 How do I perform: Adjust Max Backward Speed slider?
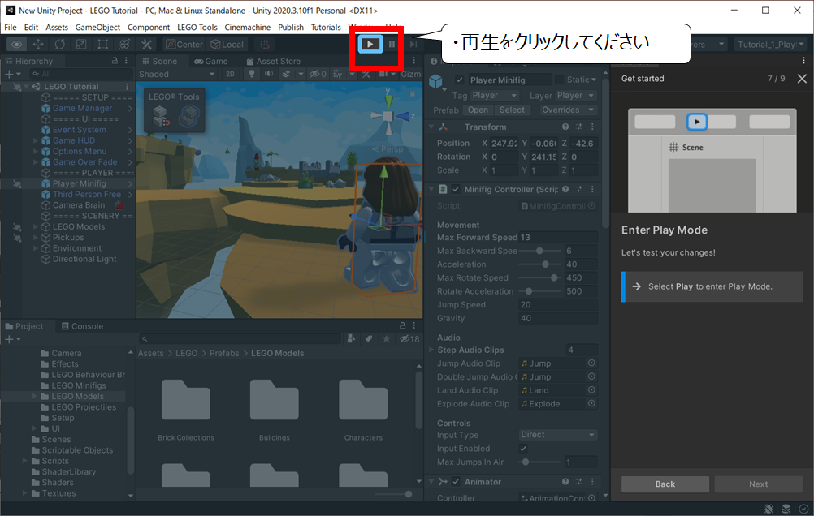[540, 251]
